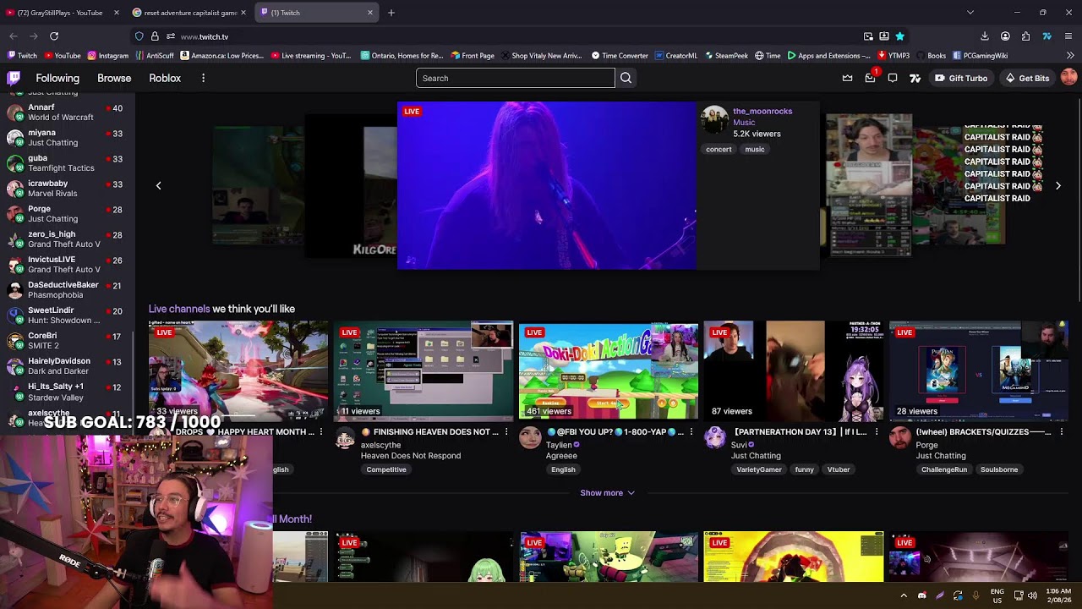Go to next carousel stream

[1057, 185]
